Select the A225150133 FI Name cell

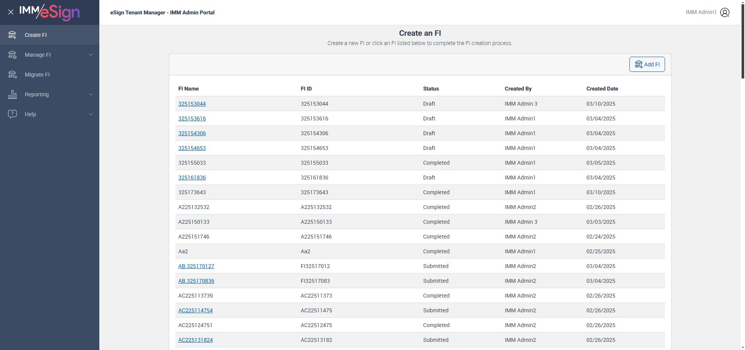[194, 222]
